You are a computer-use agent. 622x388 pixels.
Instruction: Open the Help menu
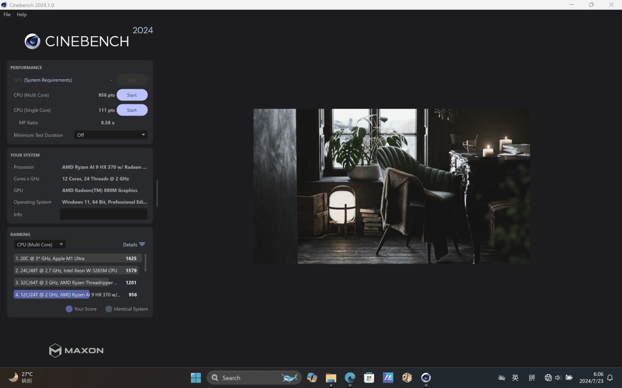pos(22,15)
